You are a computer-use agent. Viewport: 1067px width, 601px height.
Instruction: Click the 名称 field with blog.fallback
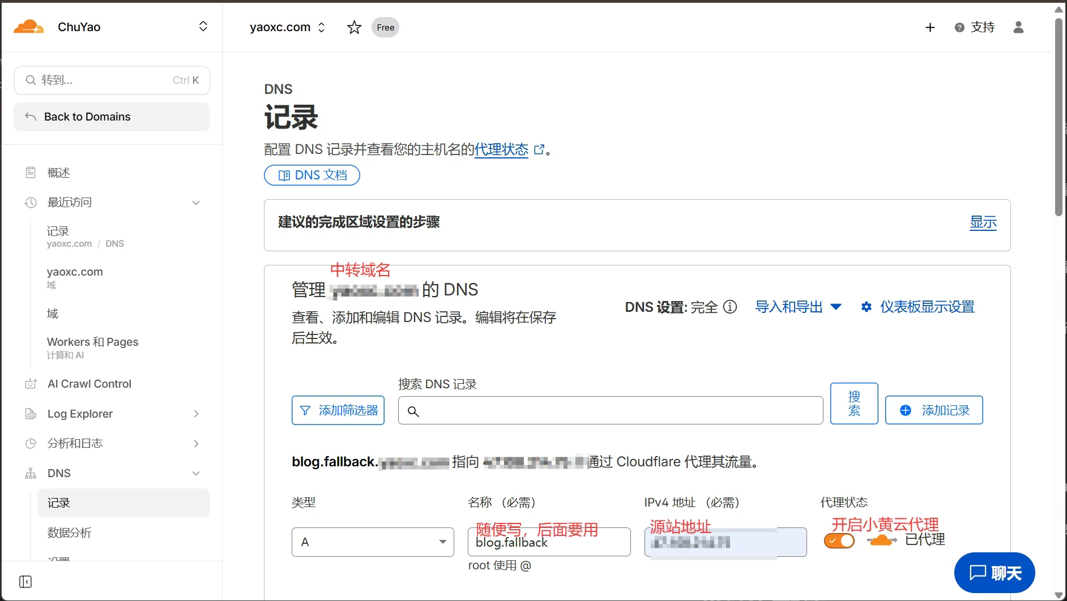point(549,542)
